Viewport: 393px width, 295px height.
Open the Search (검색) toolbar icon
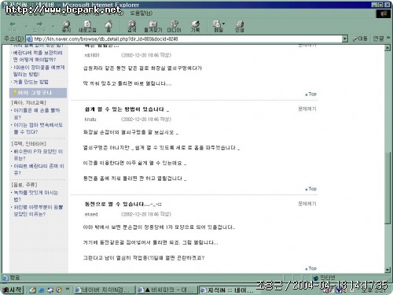[x=132, y=24]
